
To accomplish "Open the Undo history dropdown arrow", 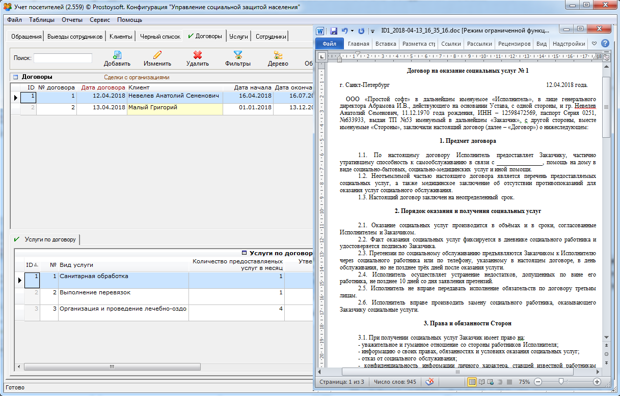I will point(353,31).
